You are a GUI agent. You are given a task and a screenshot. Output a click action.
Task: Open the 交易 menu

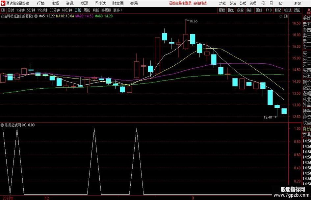click(134, 3)
